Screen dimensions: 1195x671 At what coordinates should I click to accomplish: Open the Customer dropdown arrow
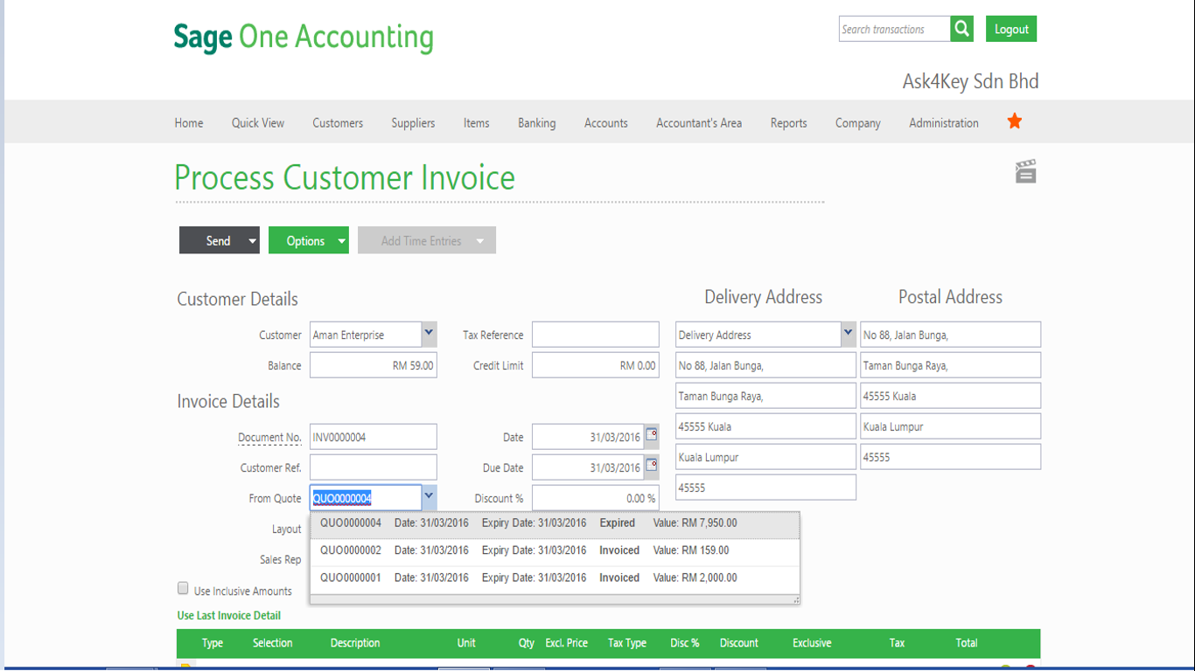click(x=429, y=333)
